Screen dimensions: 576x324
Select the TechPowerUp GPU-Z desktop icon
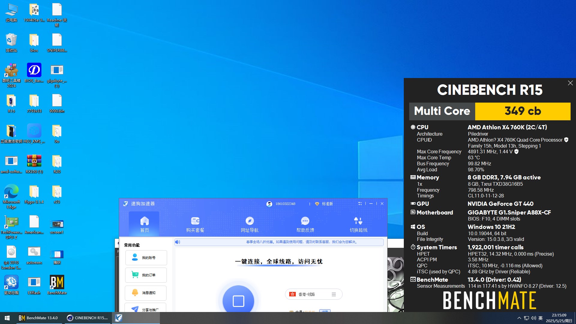click(x=11, y=227)
